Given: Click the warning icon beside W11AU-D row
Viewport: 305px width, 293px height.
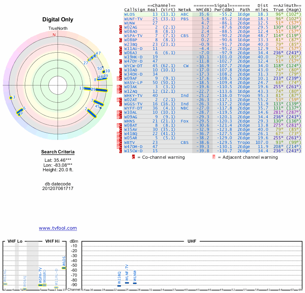Looking at the screenshot, I should point(120,48).
